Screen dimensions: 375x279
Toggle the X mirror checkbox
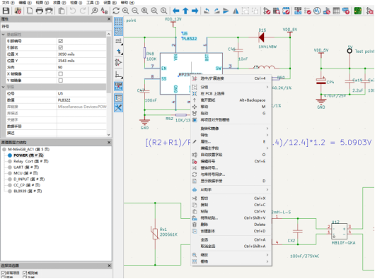61,73
